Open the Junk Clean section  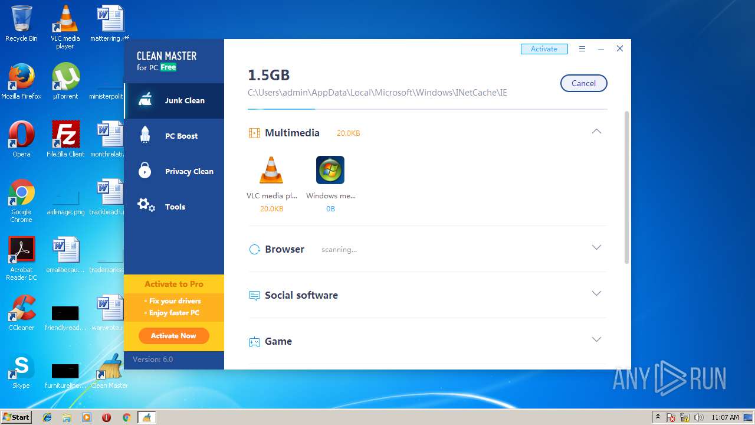(174, 101)
